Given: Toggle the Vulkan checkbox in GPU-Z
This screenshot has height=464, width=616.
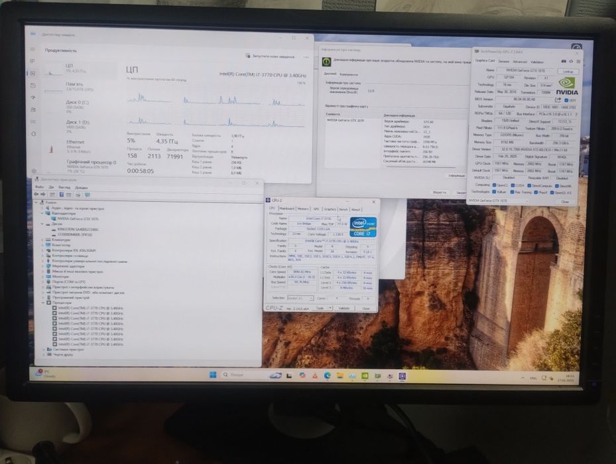Looking at the screenshot, I should pyautogui.click(x=494, y=191).
